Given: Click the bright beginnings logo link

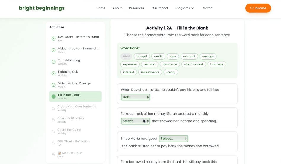Looking at the screenshot, I should tap(42, 8).
